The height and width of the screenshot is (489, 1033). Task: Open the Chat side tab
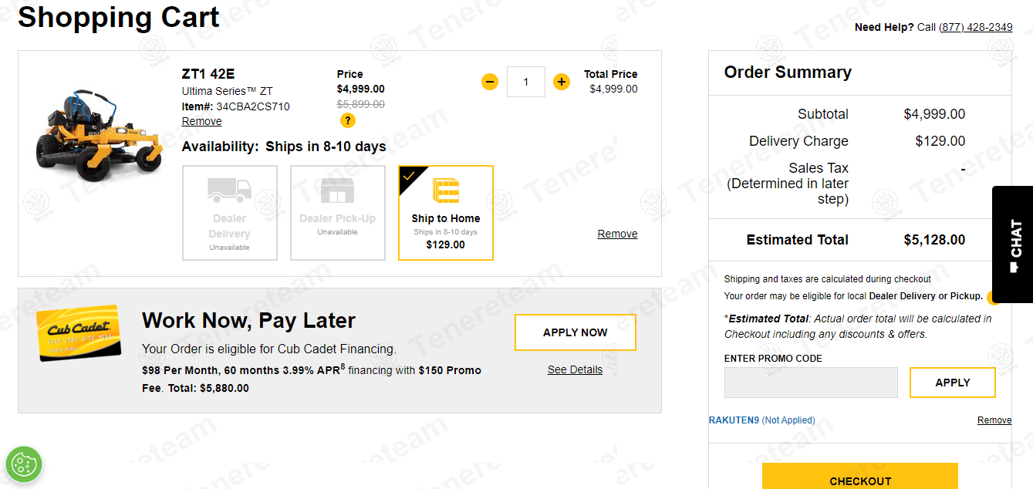point(1014,244)
